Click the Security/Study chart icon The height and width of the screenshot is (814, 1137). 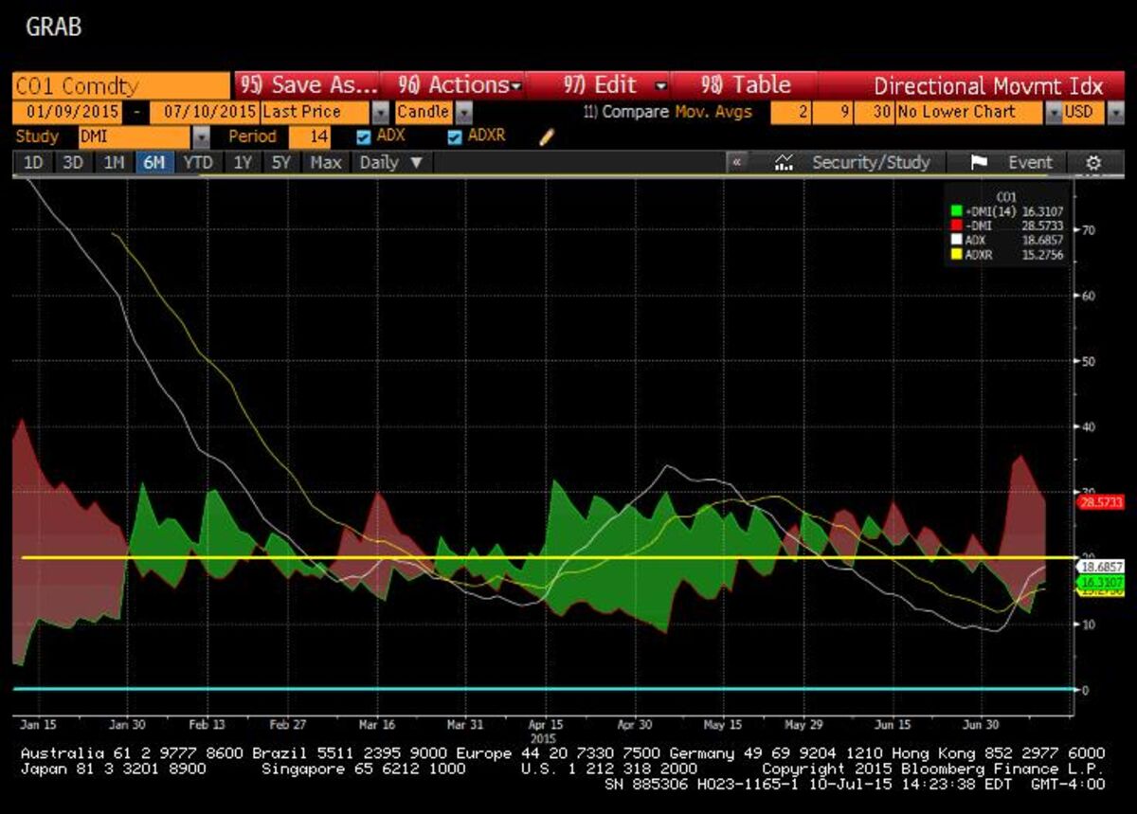coord(784,163)
